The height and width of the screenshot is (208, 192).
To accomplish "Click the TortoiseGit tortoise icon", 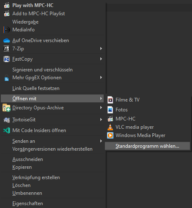I will point(7,120).
